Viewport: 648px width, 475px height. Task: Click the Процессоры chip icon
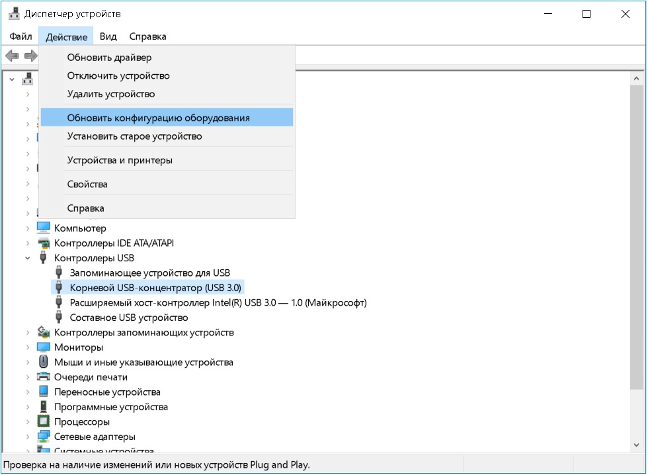point(44,421)
